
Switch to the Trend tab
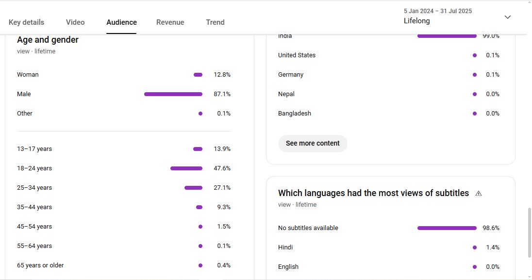pyautogui.click(x=215, y=22)
